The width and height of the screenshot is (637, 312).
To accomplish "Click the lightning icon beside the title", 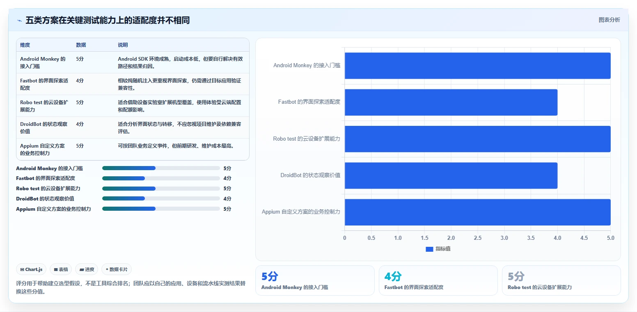I will coord(20,20).
